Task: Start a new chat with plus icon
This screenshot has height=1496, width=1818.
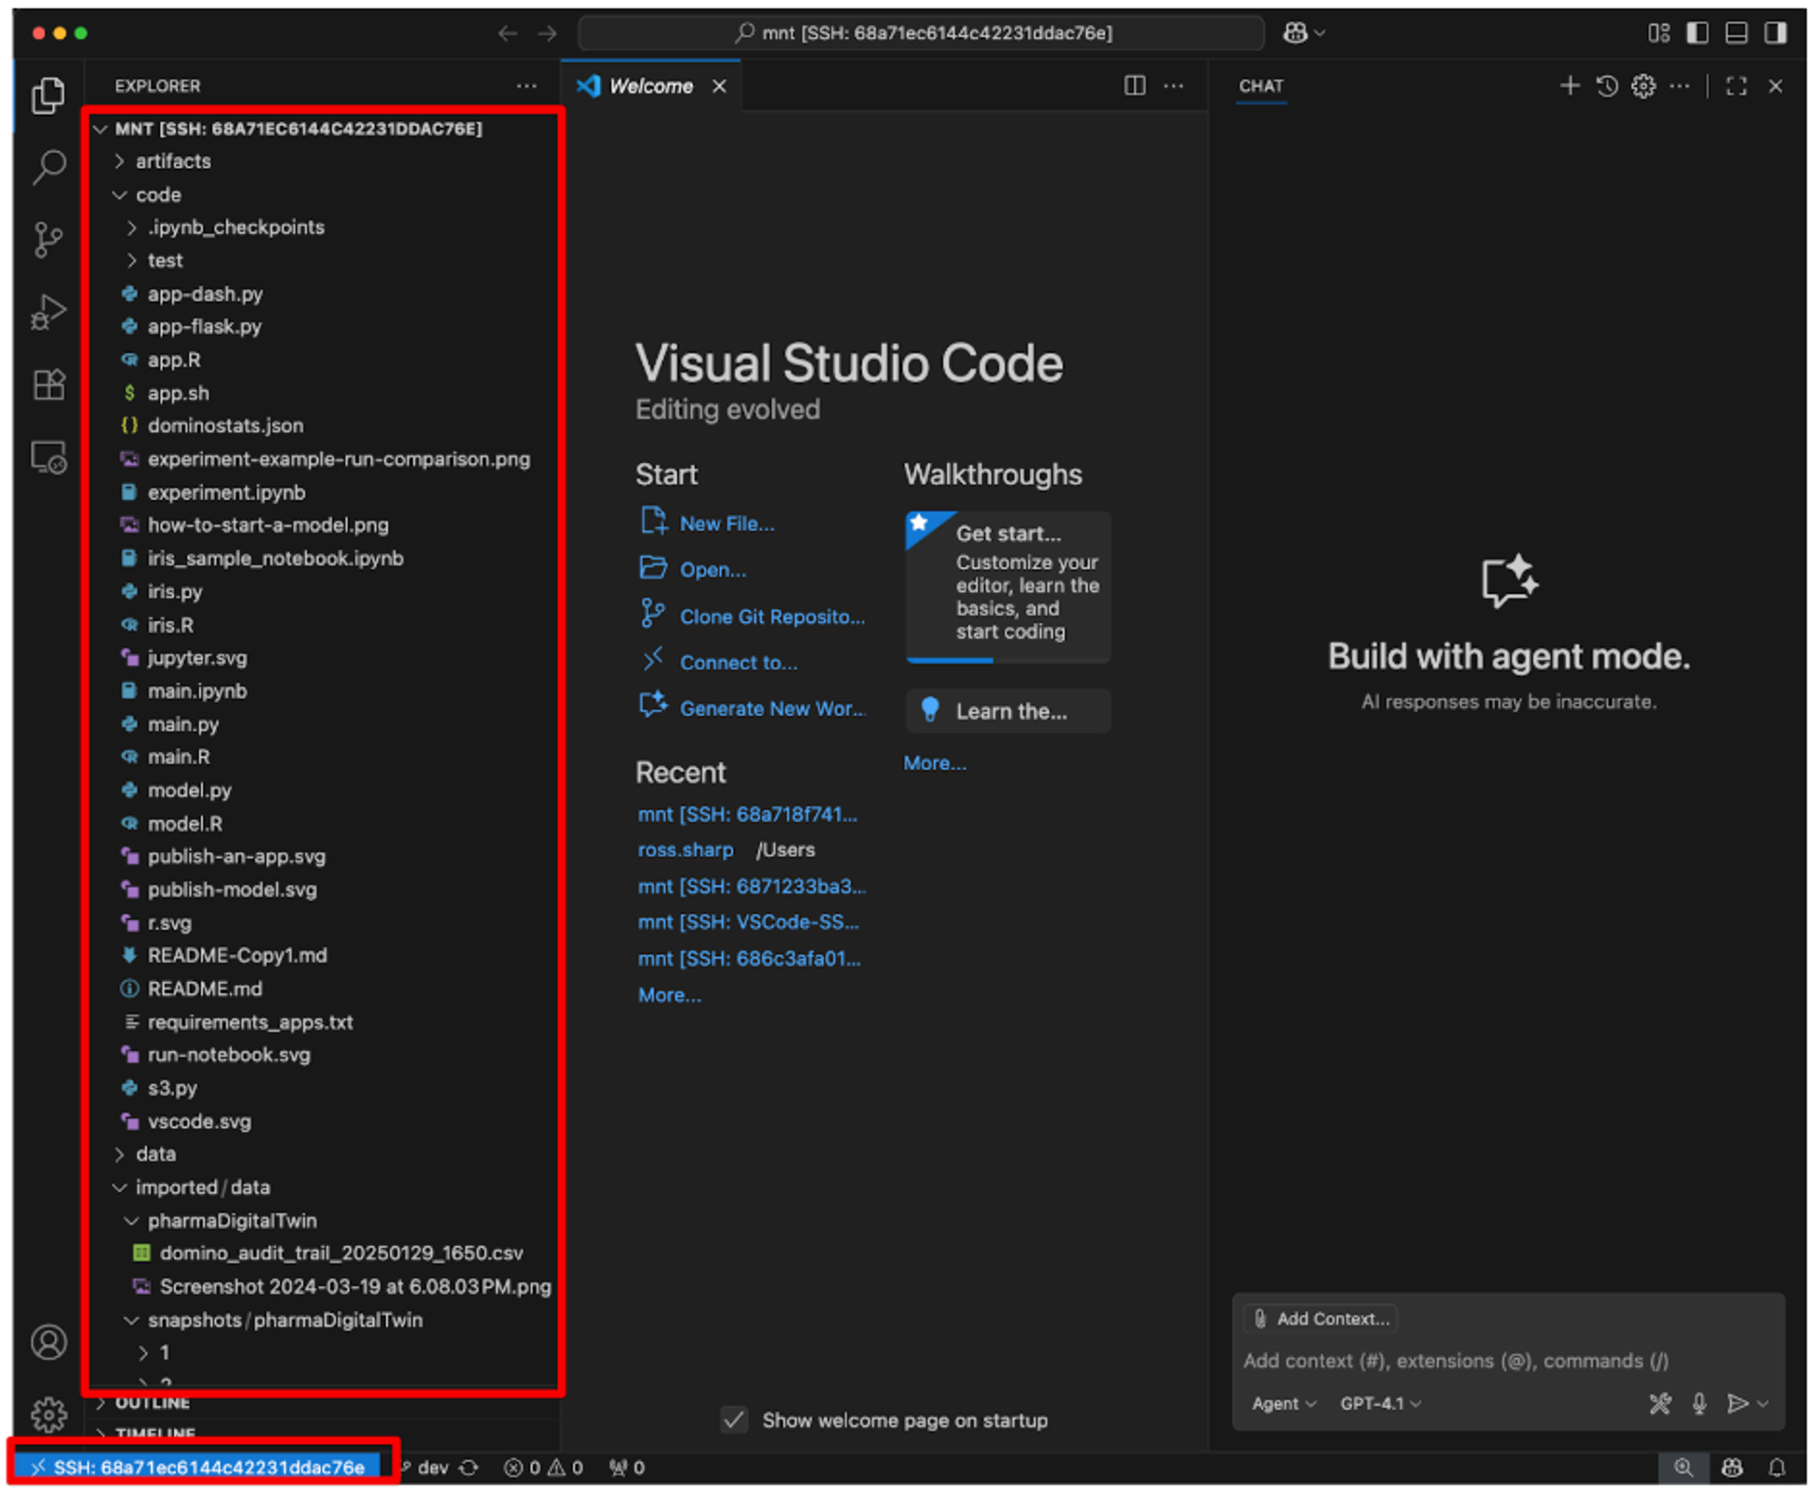Action: 1569,86
